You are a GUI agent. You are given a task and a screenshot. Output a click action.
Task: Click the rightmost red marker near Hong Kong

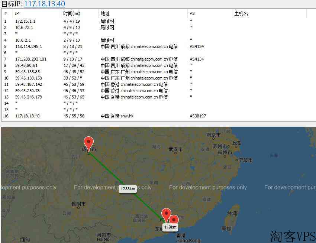point(174,220)
